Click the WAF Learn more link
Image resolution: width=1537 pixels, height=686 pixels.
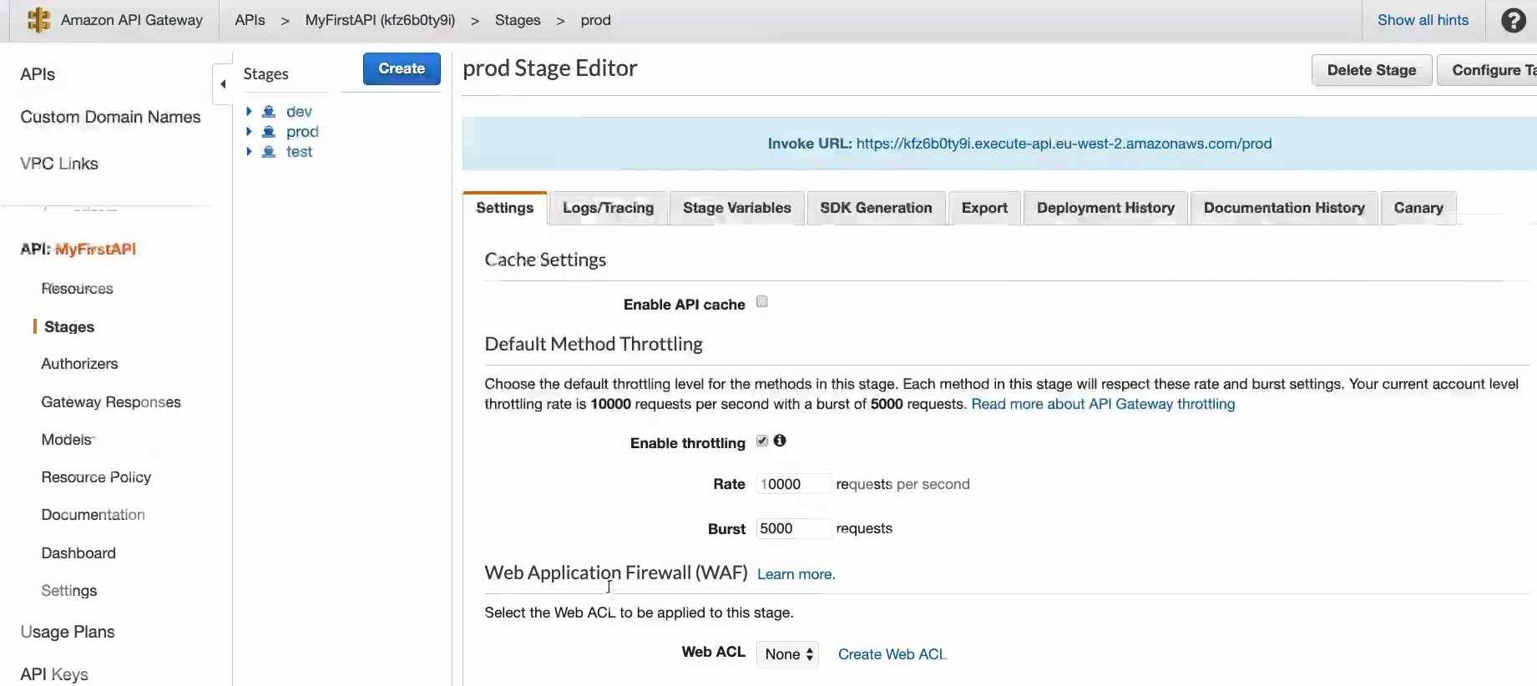coord(796,574)
